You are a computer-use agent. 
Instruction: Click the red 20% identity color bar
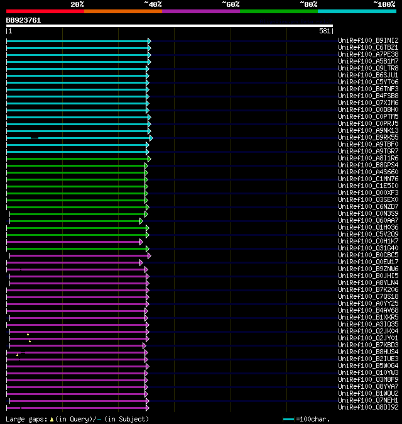tap(45, 11)
